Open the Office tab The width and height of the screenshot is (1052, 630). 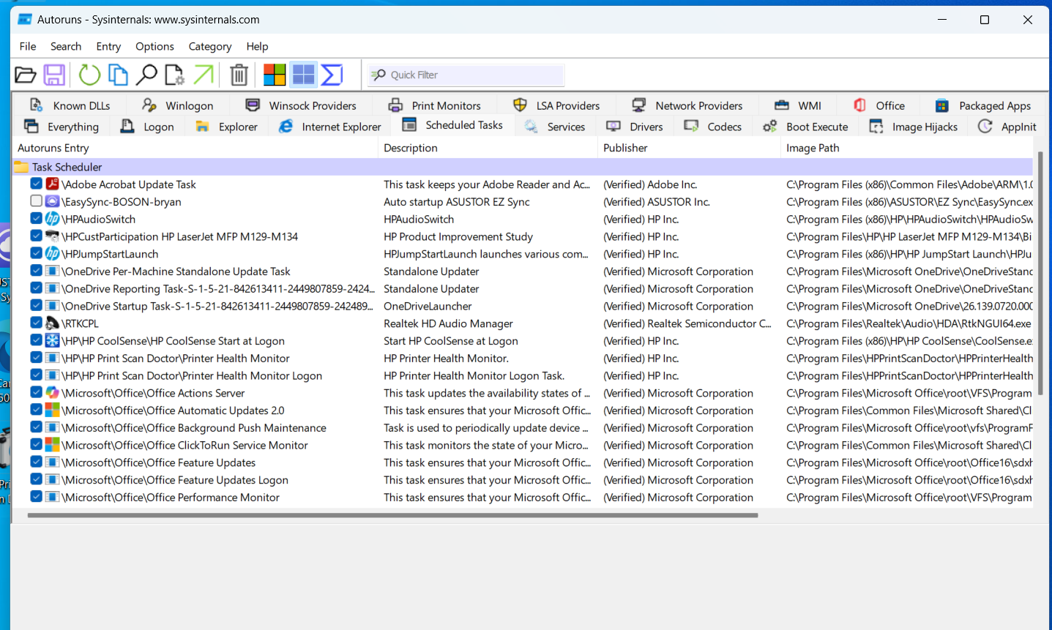coord(879,105)
